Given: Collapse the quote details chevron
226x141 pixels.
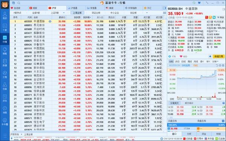Looking at the screenshot, I should 196,53.
